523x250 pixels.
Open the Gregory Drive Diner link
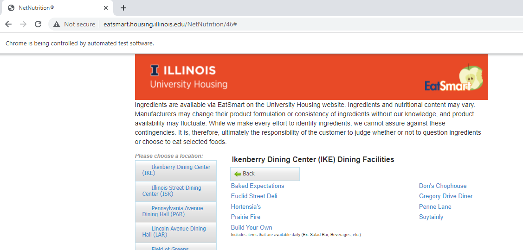pyautogui.click(x=446, y=196)
